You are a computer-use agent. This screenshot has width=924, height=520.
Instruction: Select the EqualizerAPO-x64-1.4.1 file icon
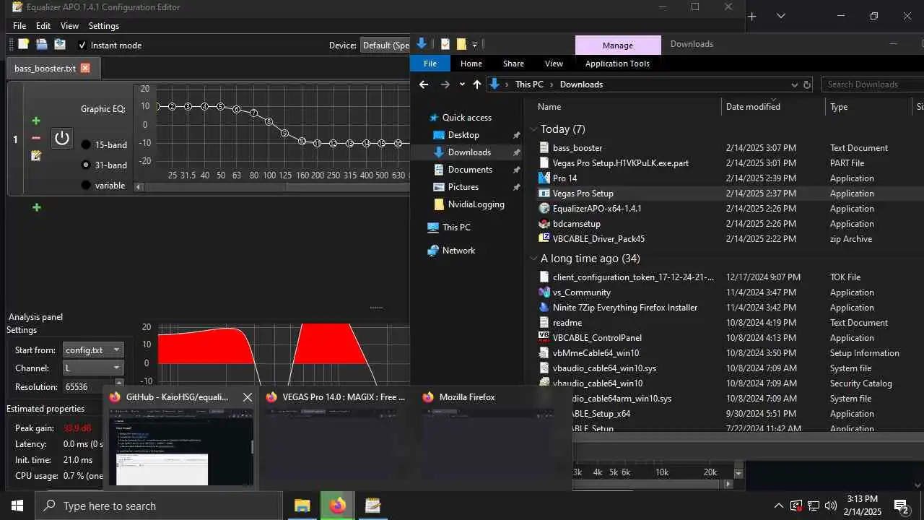click(x=544, y=209)
